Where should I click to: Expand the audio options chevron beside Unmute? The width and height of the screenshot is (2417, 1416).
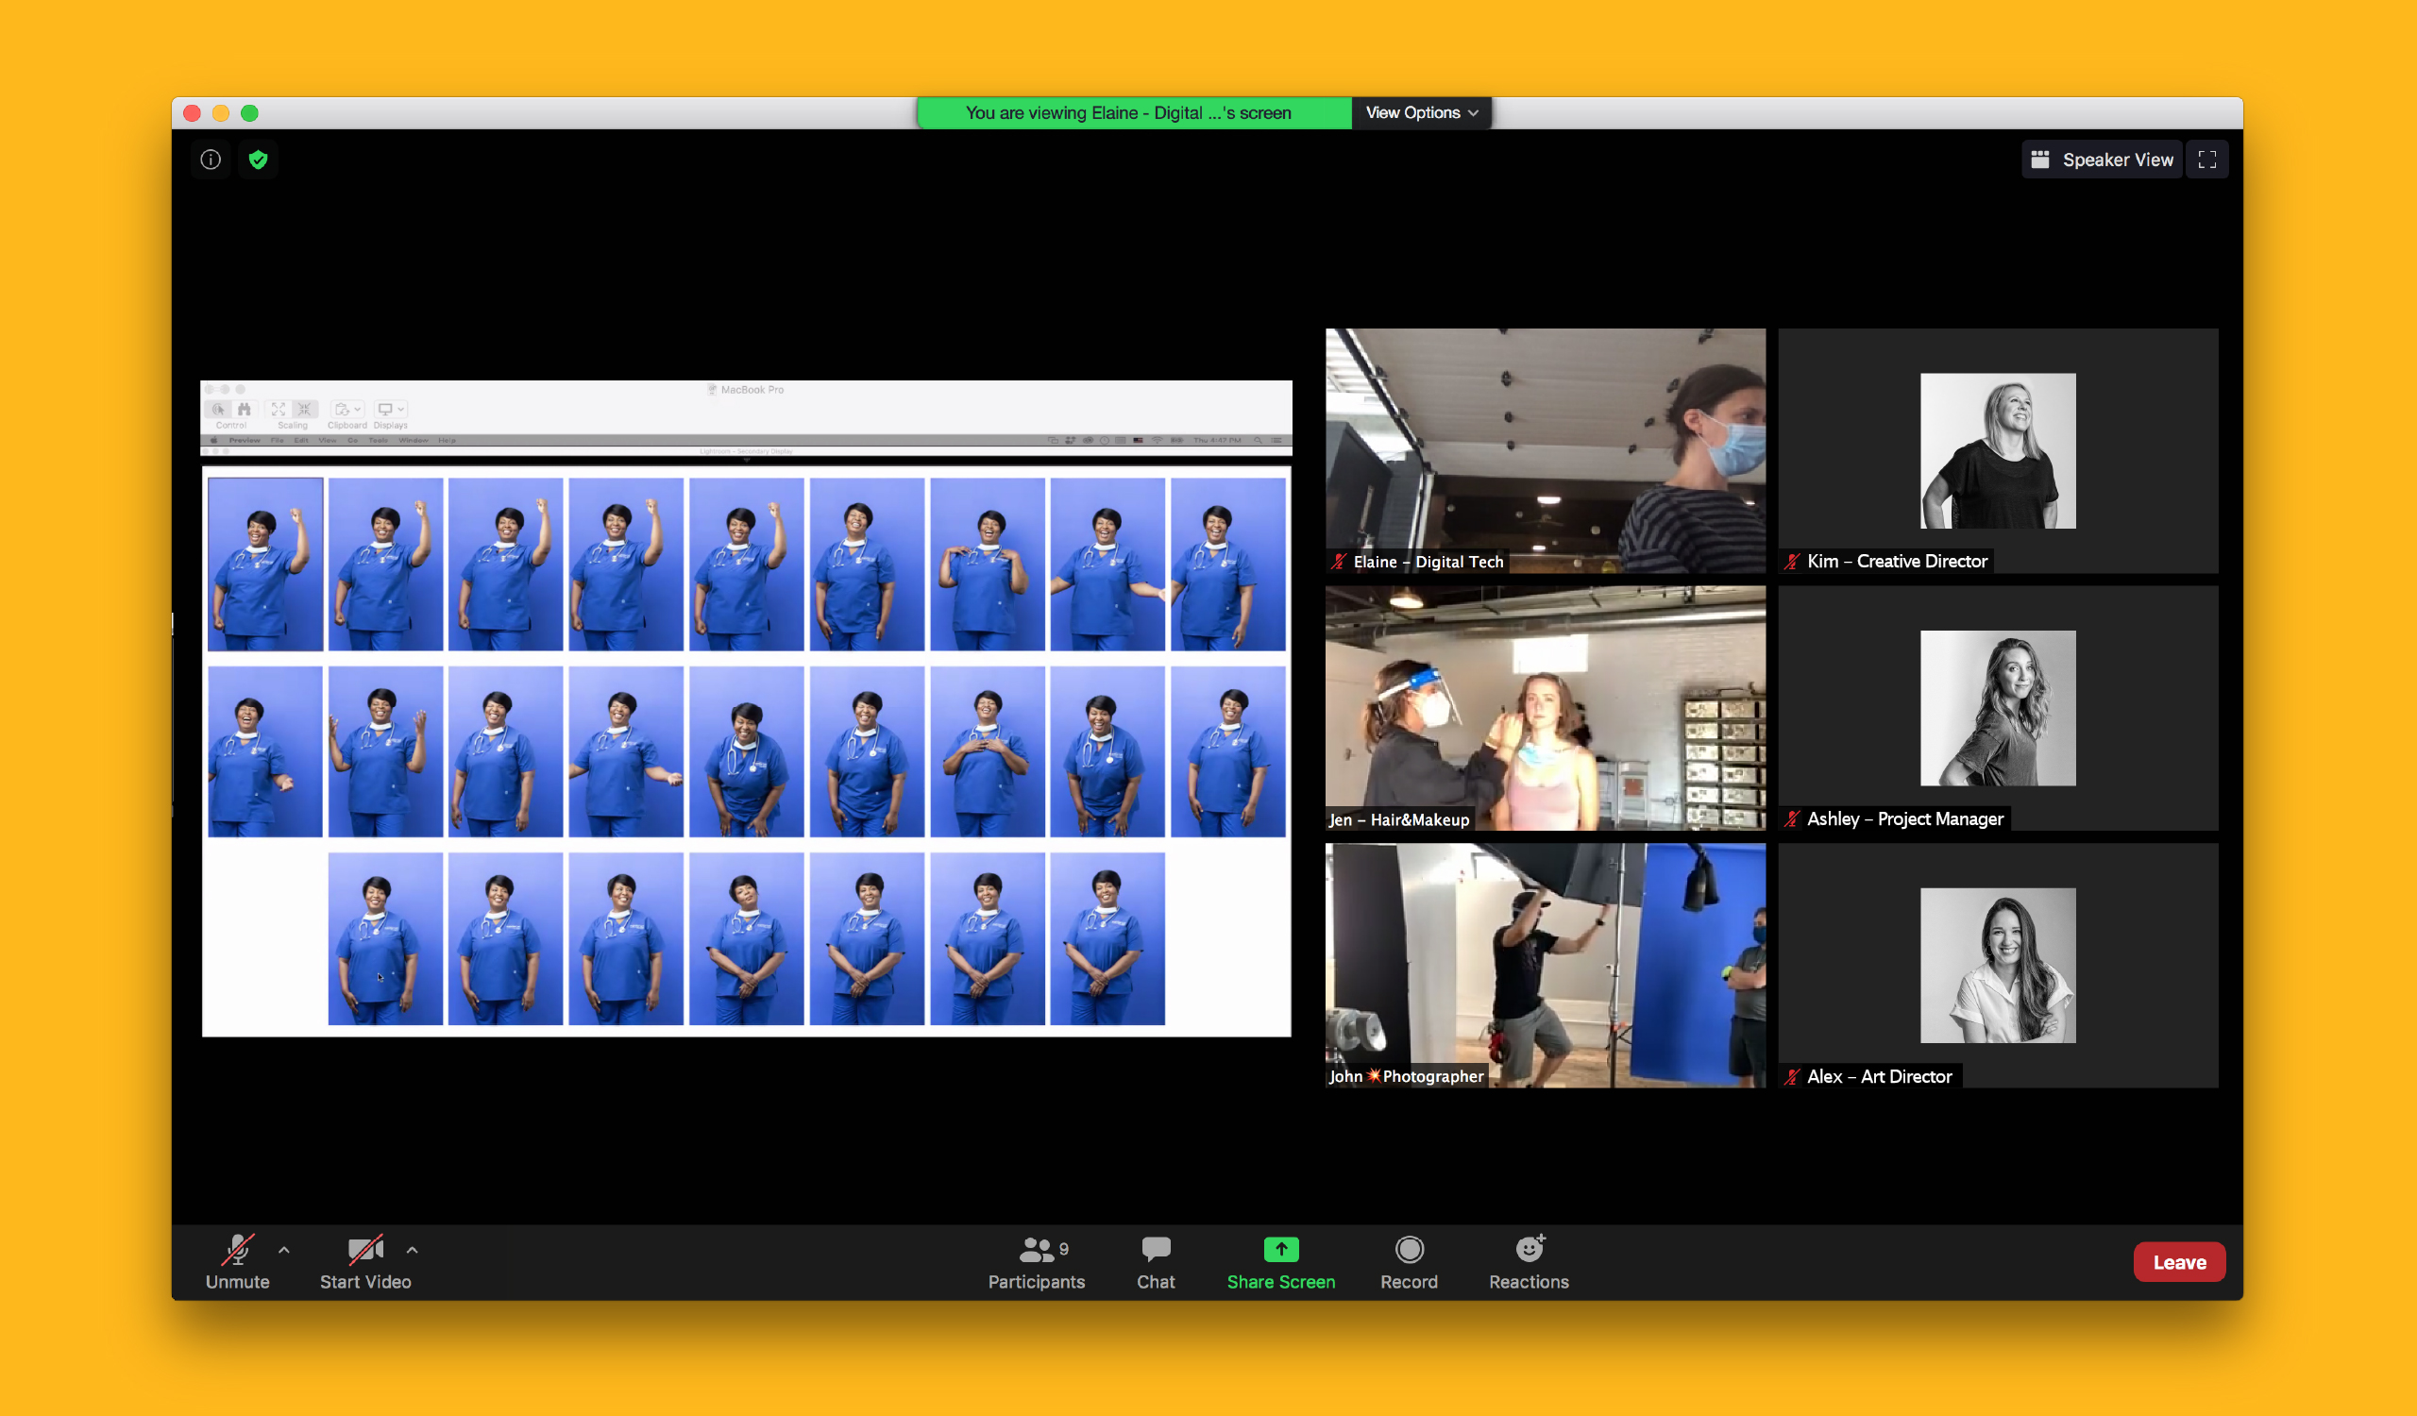tap(284, 1249)
